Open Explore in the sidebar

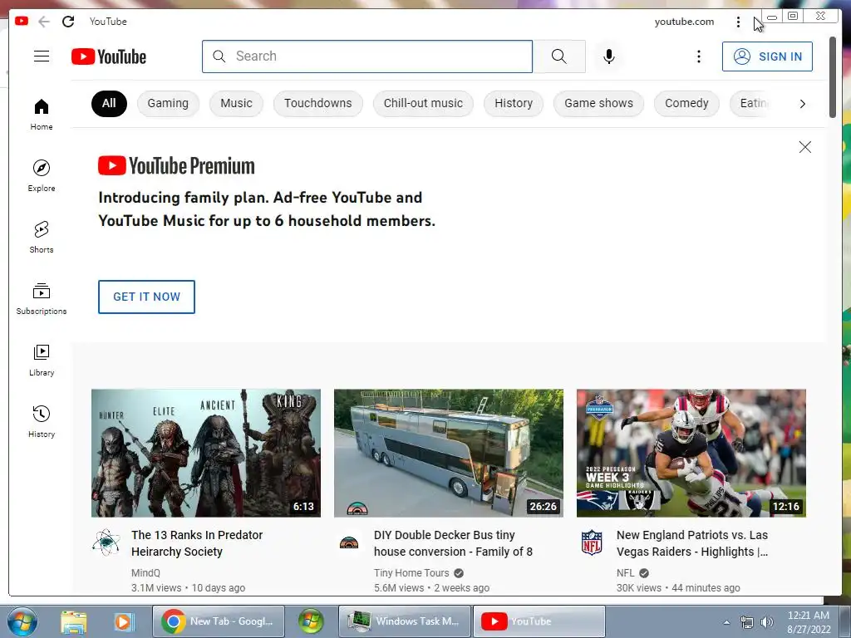[x=42, y=176]
